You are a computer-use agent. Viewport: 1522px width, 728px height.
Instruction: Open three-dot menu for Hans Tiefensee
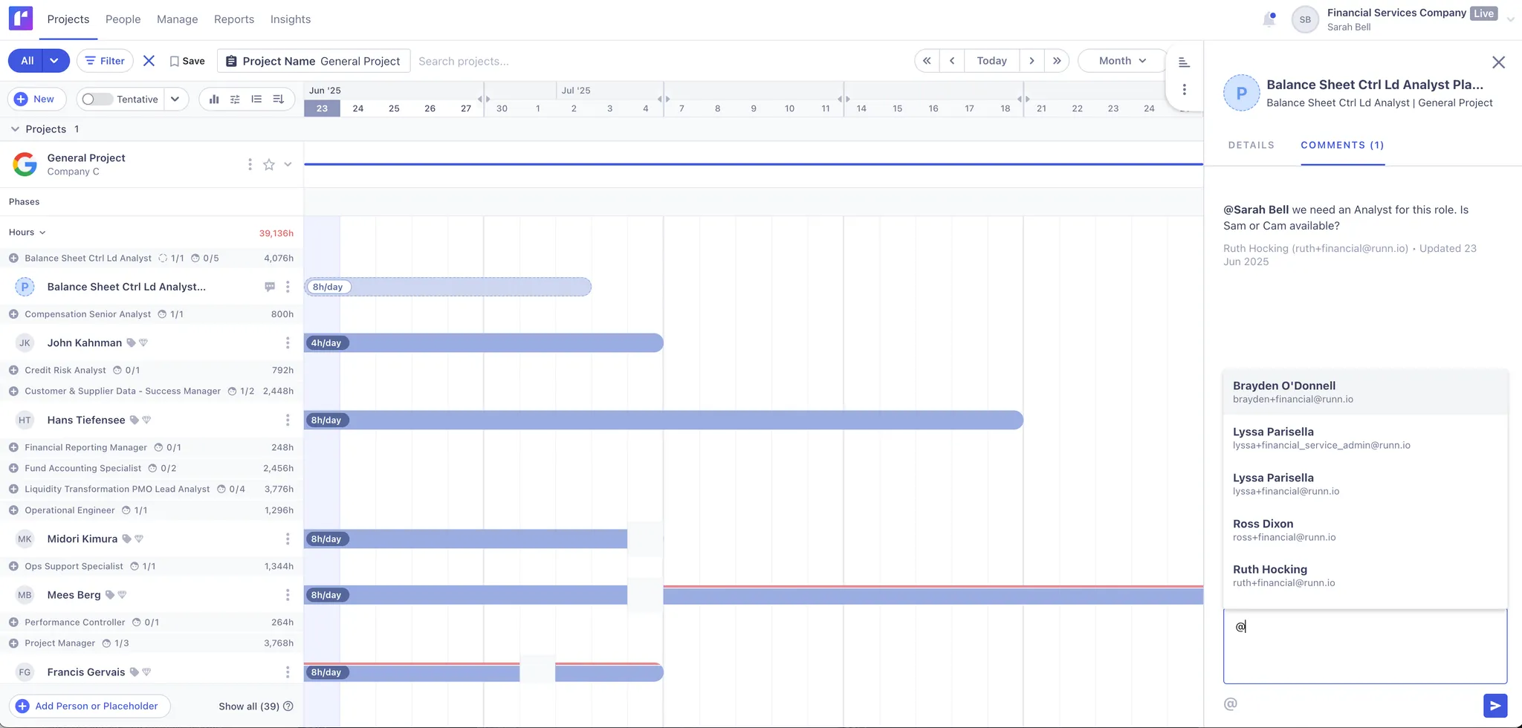288,420
